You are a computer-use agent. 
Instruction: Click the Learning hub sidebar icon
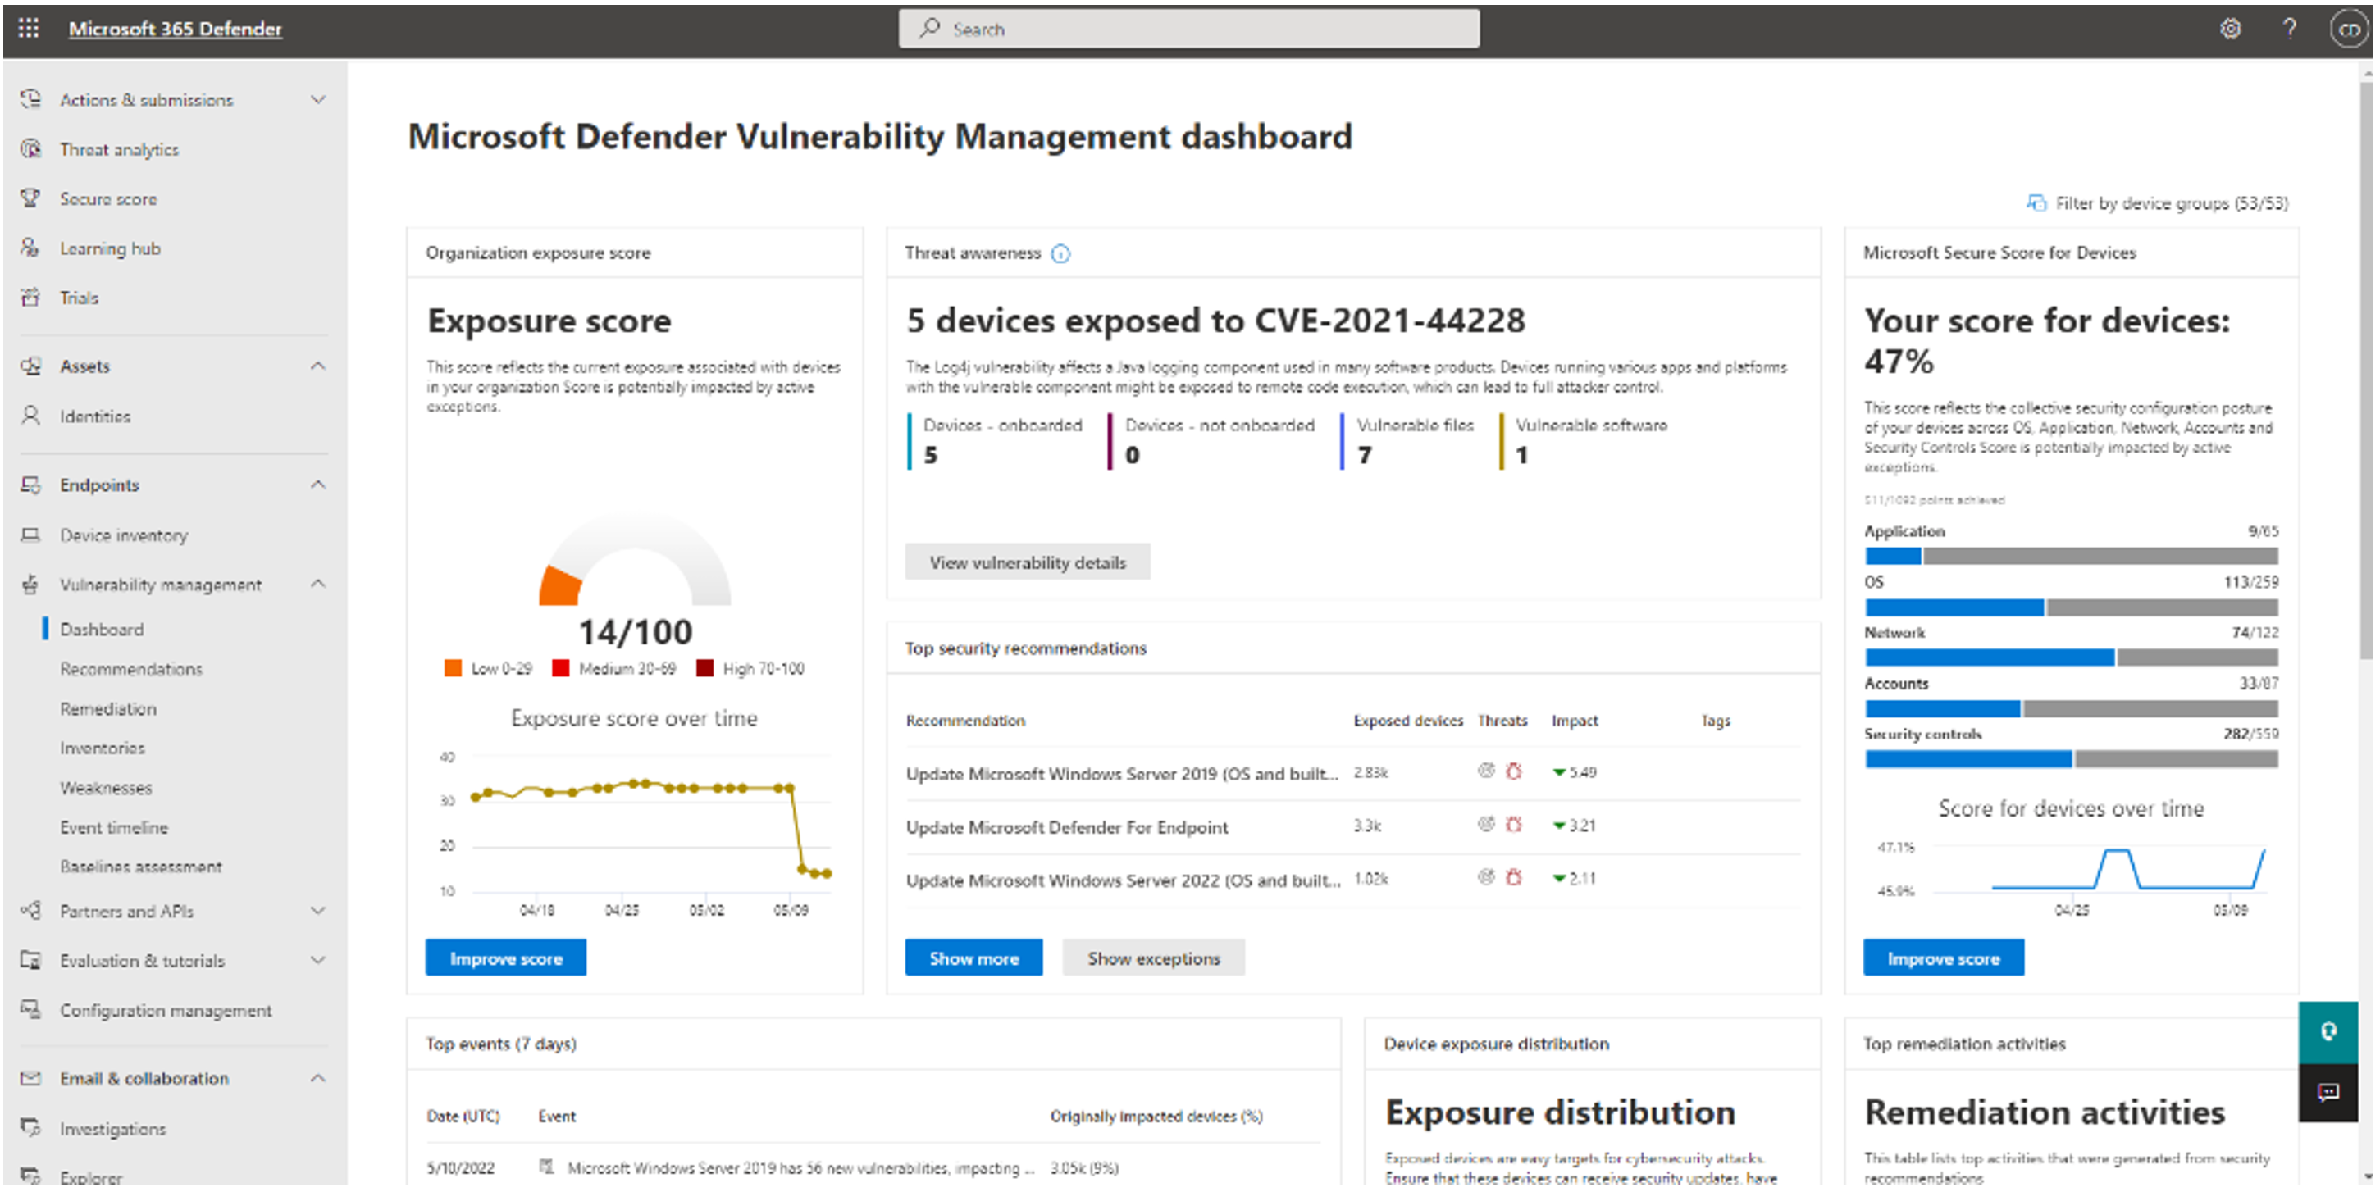point(30,248)
